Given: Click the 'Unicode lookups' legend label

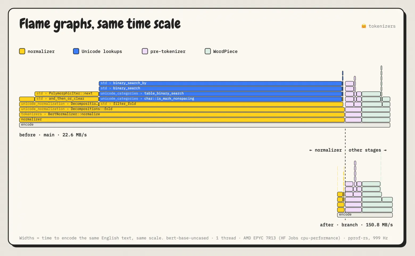Looking at the screenshot, I should 102,51.
